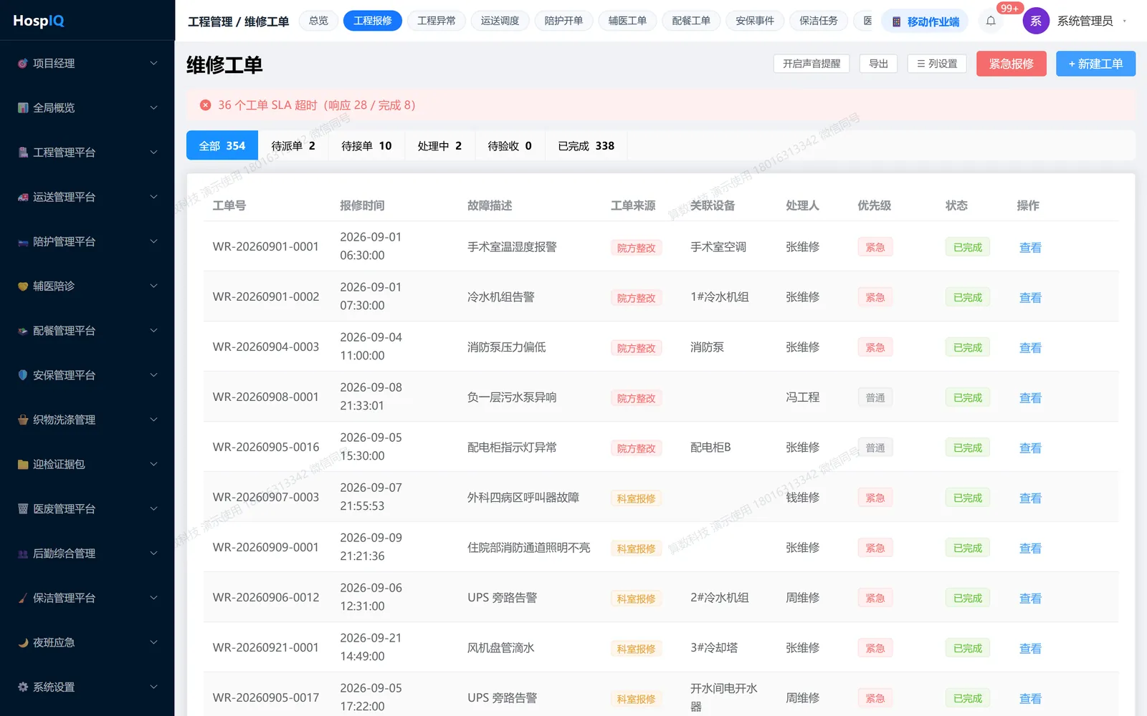
Task: Open 列设置 column settings
Action: pos(937,64)
